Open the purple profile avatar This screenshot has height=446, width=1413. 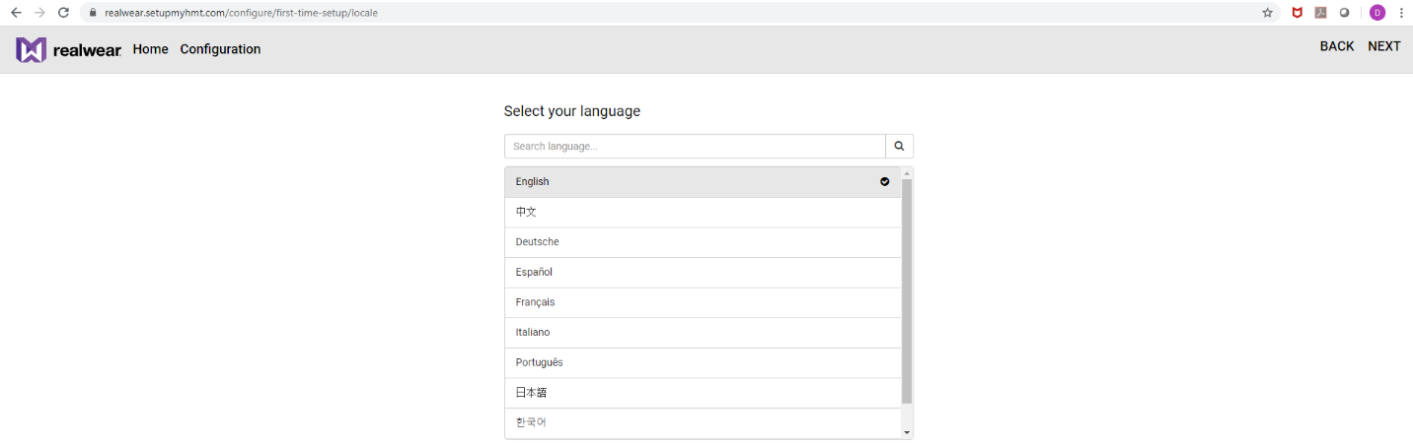coord(1376,13)
